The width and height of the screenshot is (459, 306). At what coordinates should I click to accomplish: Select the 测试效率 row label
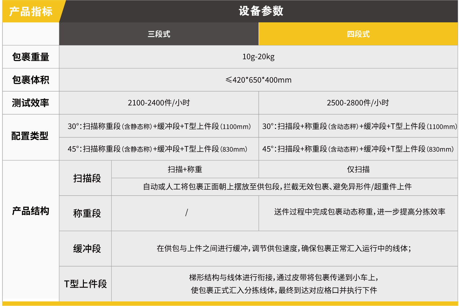click(31, 103)
